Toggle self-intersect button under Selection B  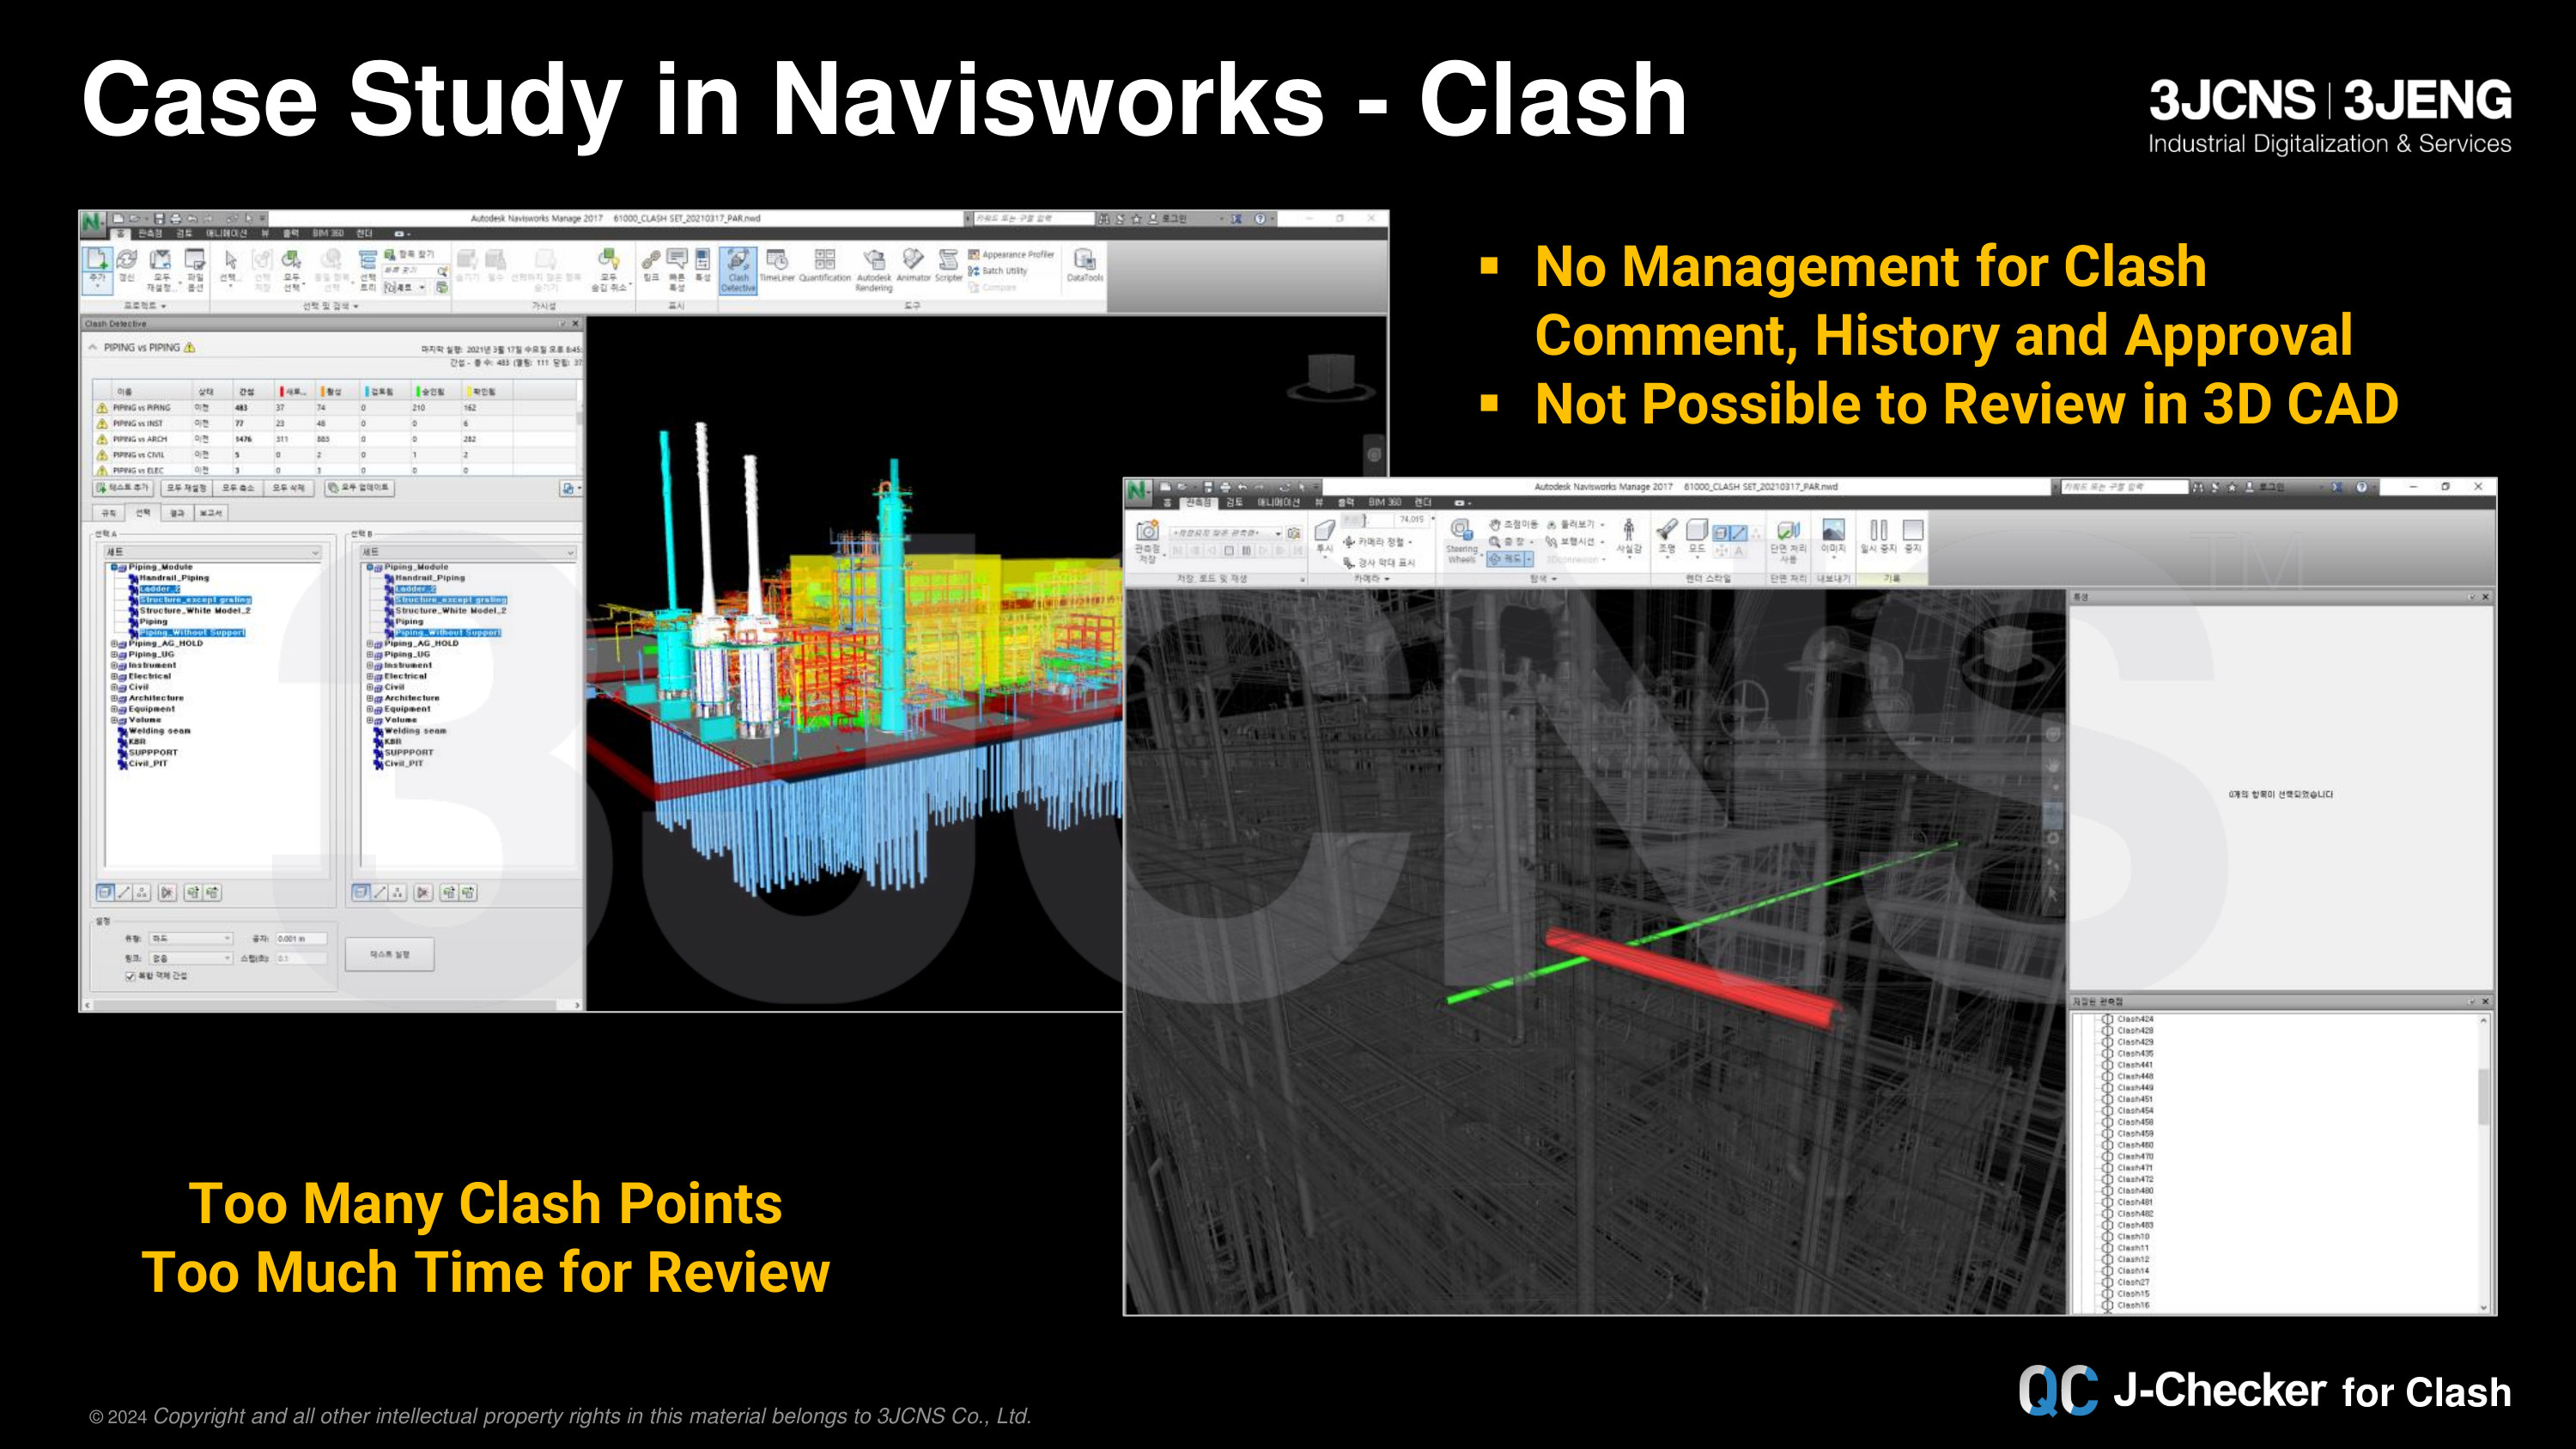click(x=423, y=892)
